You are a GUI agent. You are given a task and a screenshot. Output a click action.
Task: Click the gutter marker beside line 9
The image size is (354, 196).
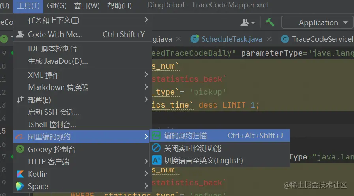12,53
